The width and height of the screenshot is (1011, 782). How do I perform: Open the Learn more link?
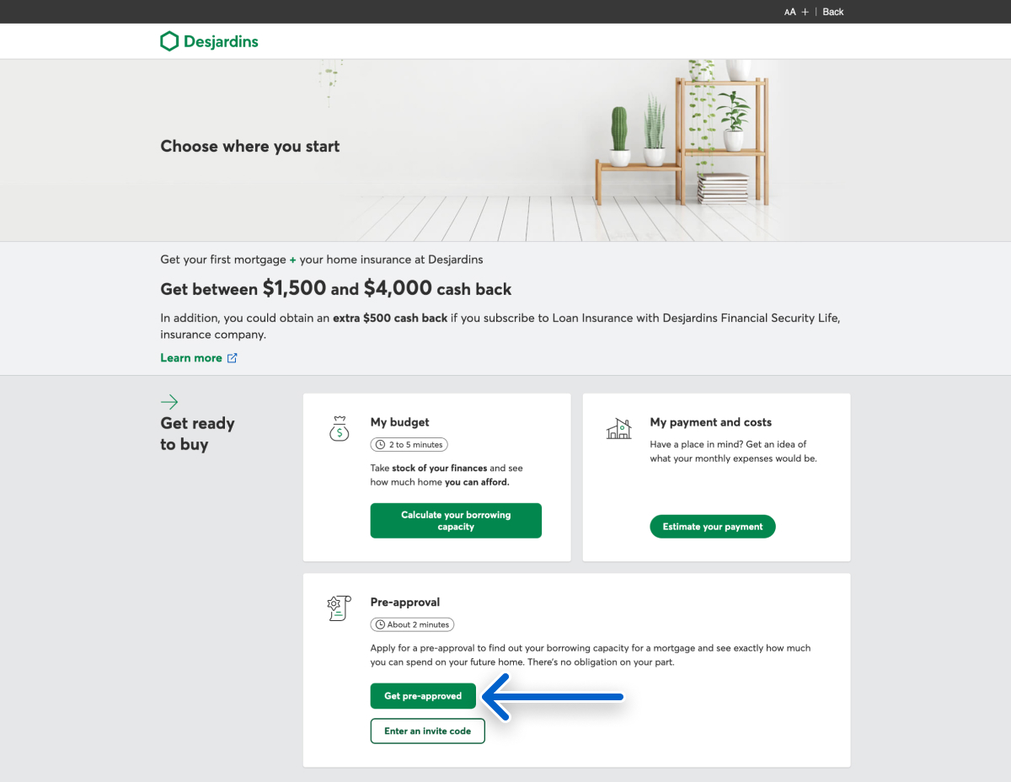tap(191, 358)
